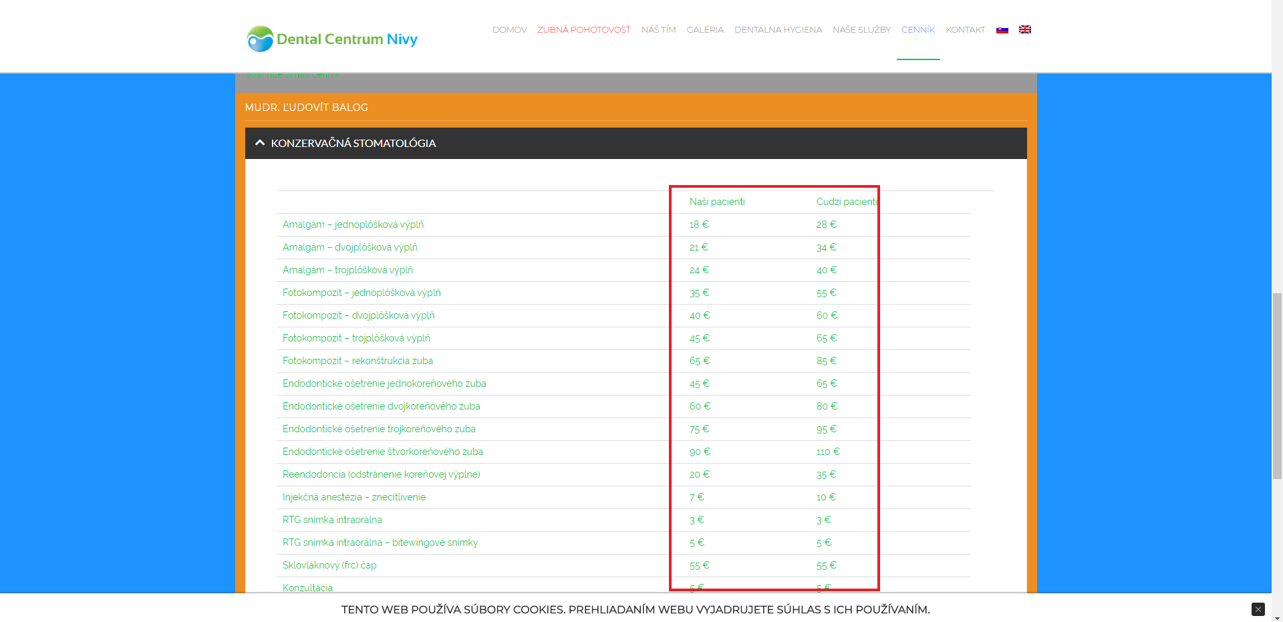Viewport: 1283px width, 622px height.
Task: Close the cookie notice with the X
Action: click(x=1258, y=609)
